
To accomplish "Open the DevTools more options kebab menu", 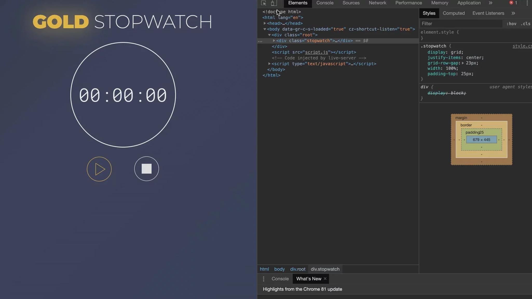I will (x=527, y=3).
